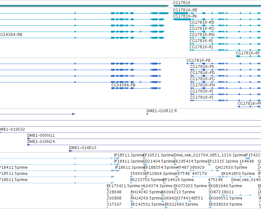Click clone label DME1-014D13
This screenshot has width=261, height=209.
point(83,148)
